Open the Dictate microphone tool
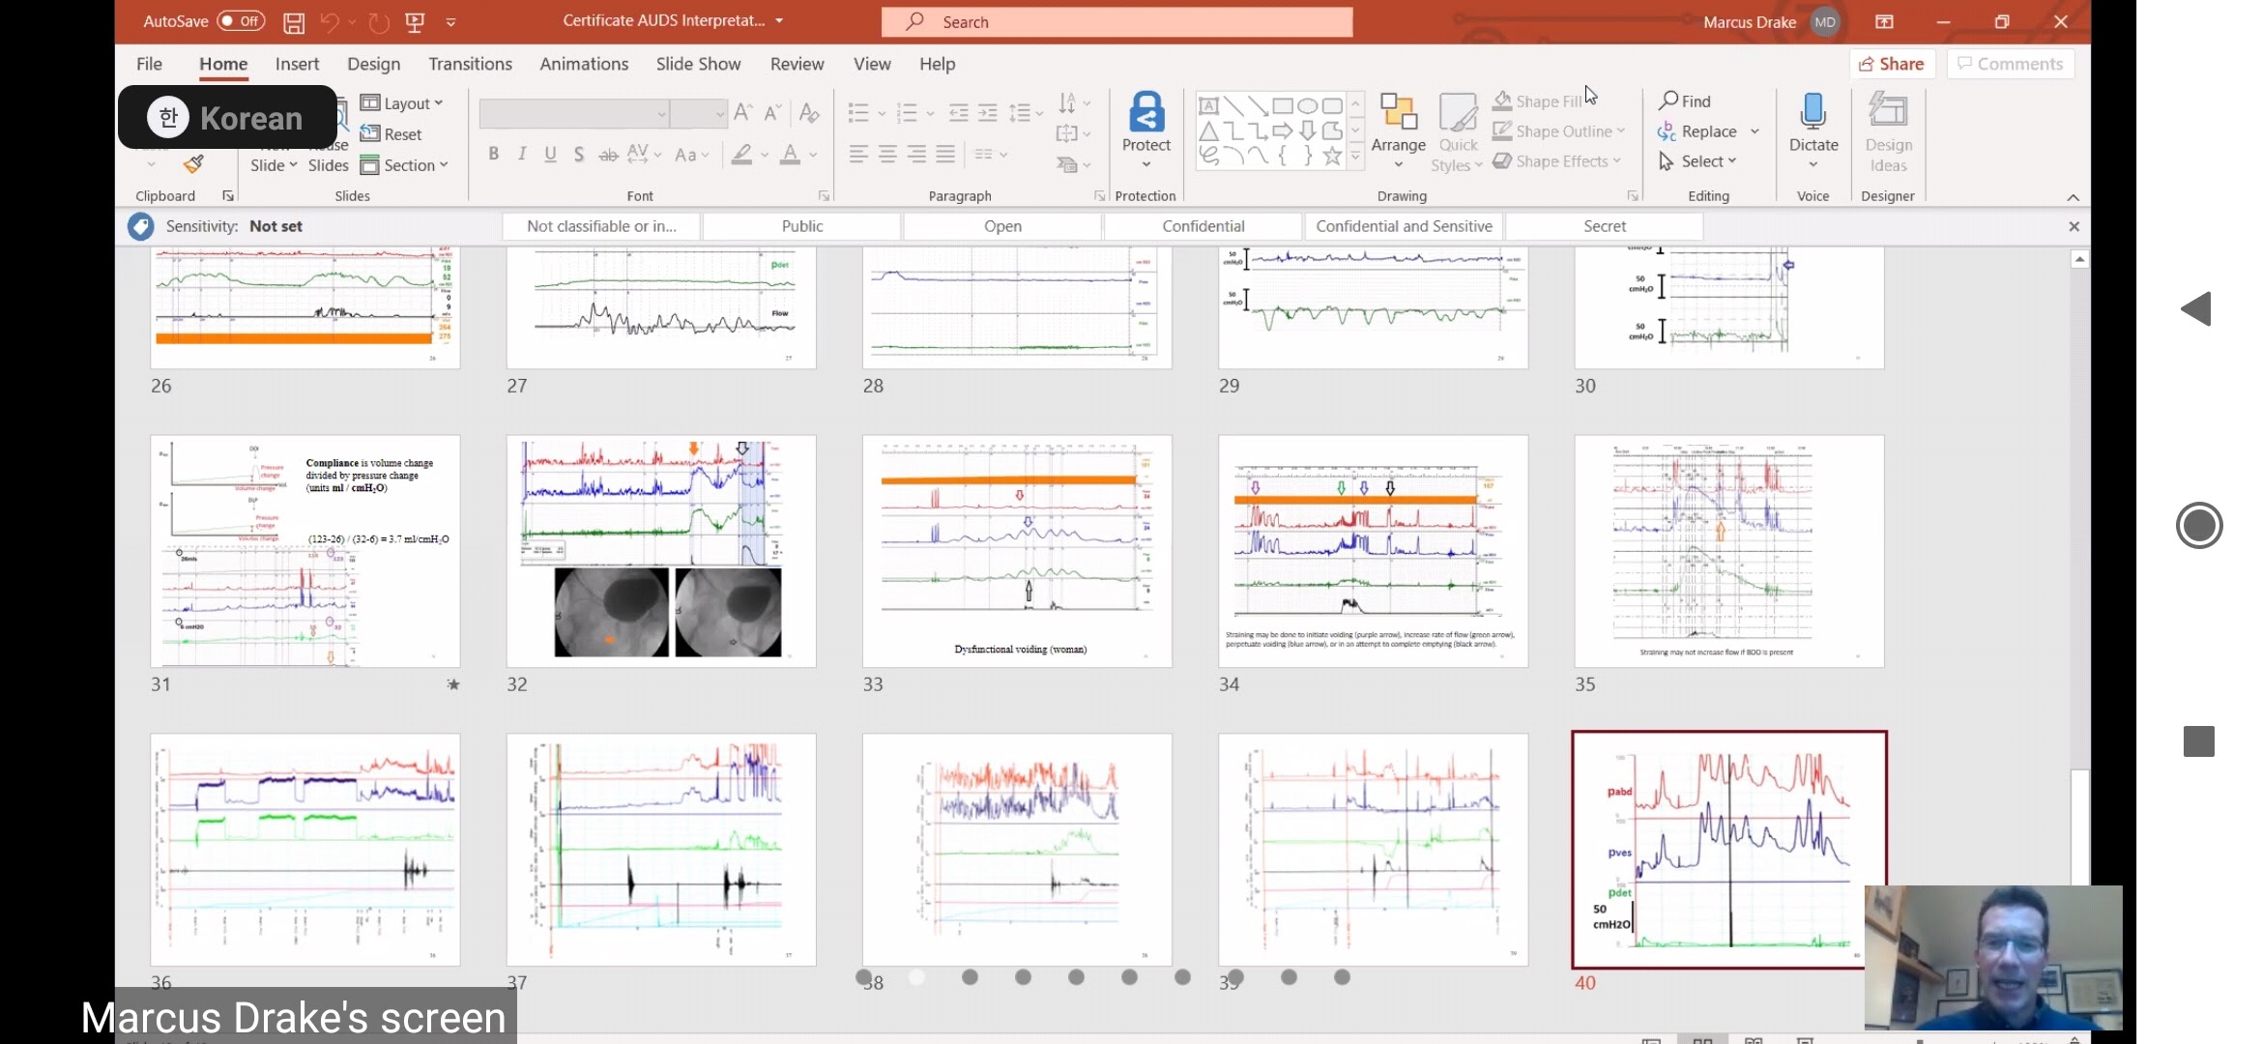Screen dimensions: 2262x1044 pos(1812,113)
